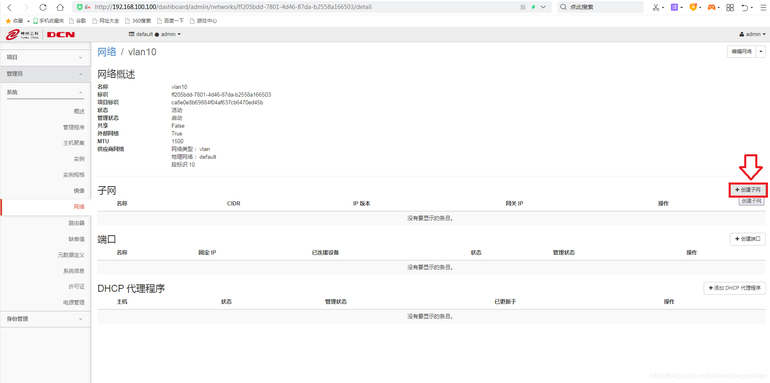Click the DCN logo

pyautogui.click(x=61, y=35)
